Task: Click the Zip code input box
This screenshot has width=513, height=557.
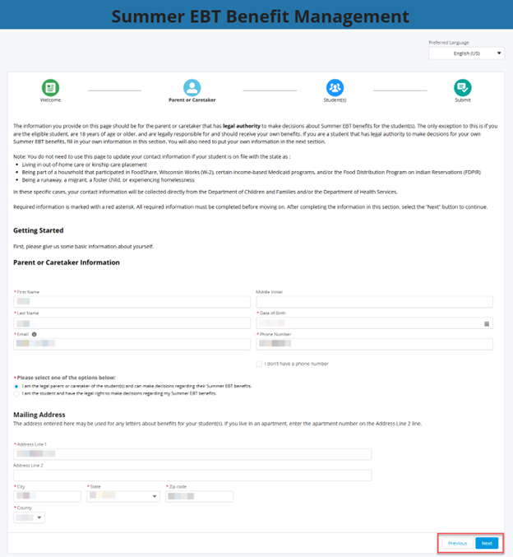Action: point(200,496)
